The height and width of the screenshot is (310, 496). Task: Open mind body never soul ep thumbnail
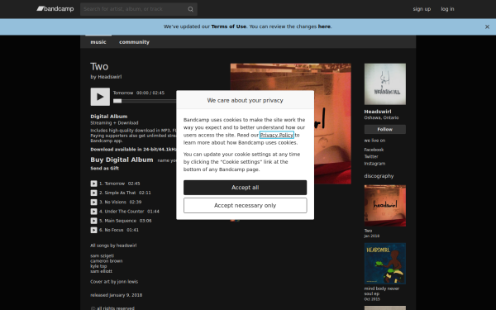tap(385, 264)
